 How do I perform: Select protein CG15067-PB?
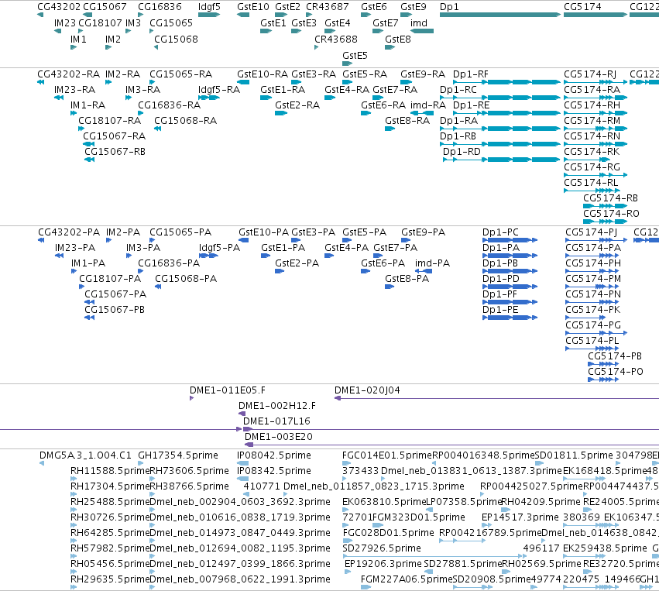[x=115, y=309]
